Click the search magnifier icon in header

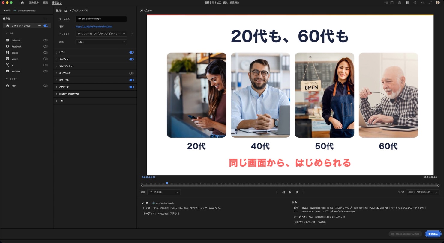(x=415, y=3)
